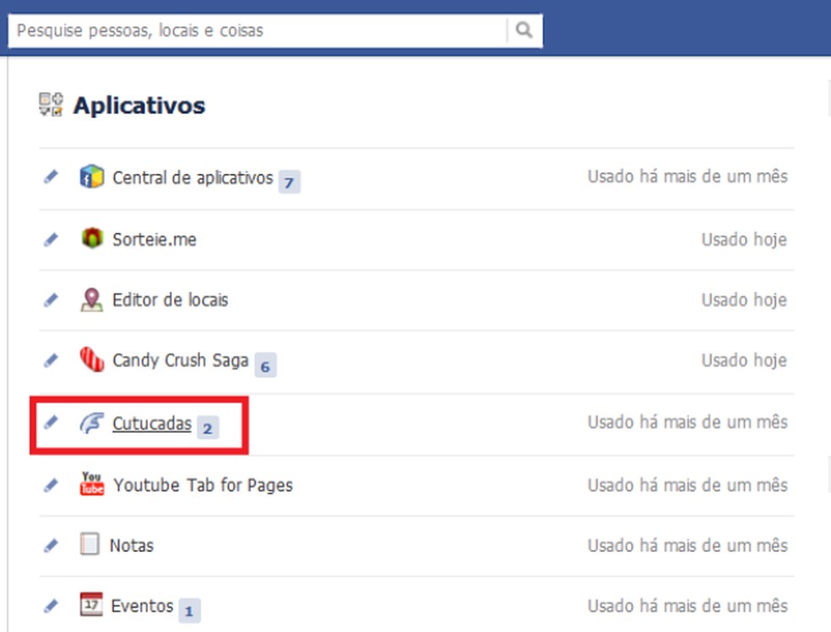The width and height of the screenshot is (831, 632).
Task: Click the Notas app name
Action: point(133,545)
